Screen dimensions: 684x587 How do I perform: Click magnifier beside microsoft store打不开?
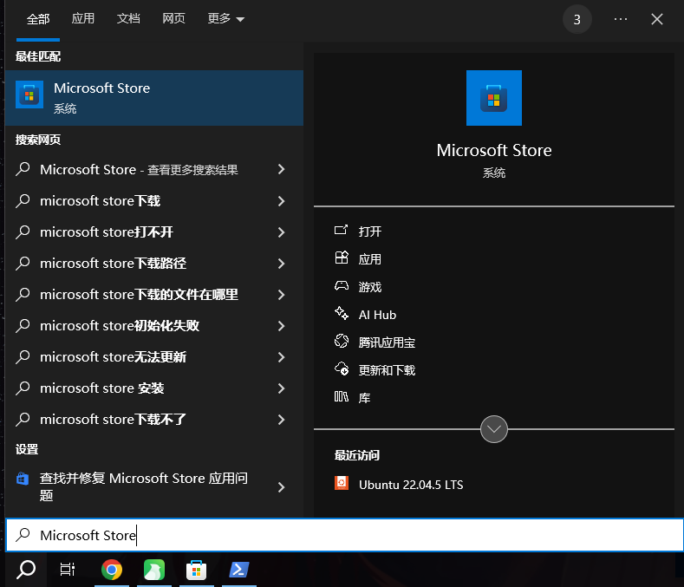[x=23, y=232]
